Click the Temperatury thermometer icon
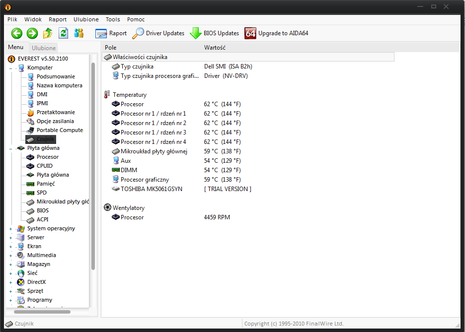Screen dimensions: 465x332 coord(107,95)
